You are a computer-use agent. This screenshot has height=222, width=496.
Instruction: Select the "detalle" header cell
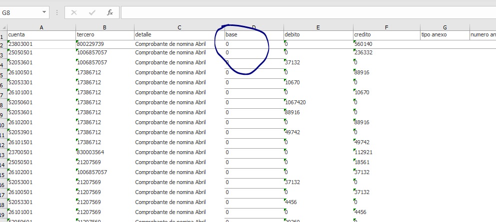[x=179, y=35]
